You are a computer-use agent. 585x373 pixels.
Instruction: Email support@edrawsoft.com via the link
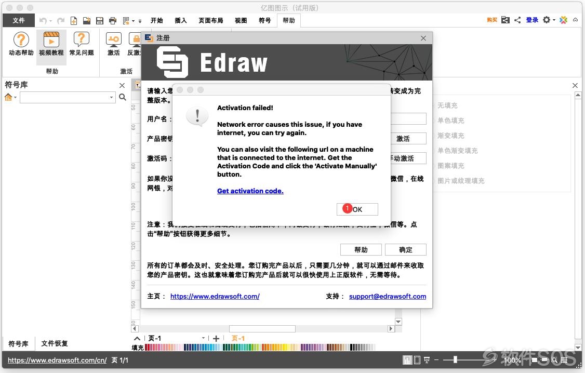coord(388,296)
